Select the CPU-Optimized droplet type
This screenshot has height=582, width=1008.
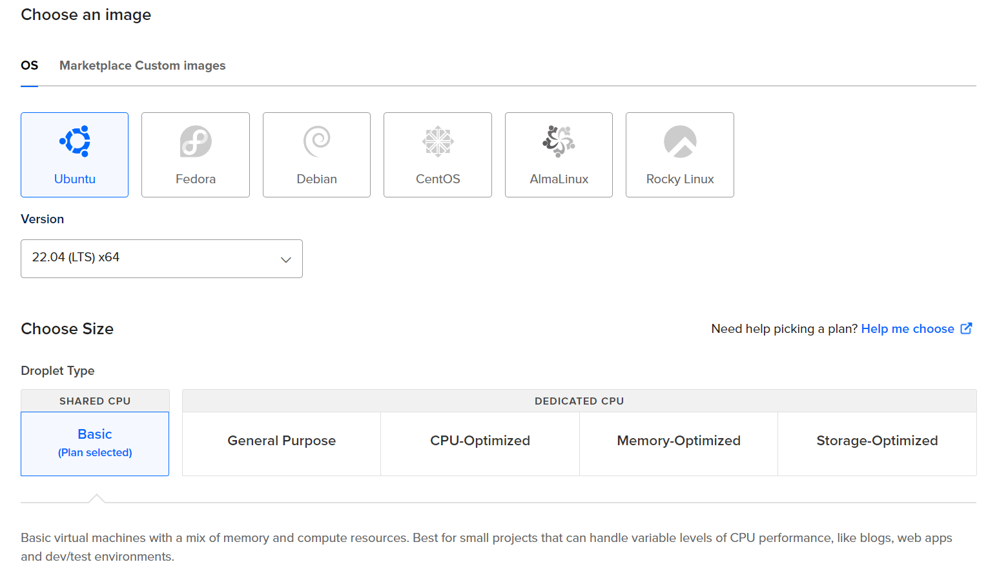(480, 441)
